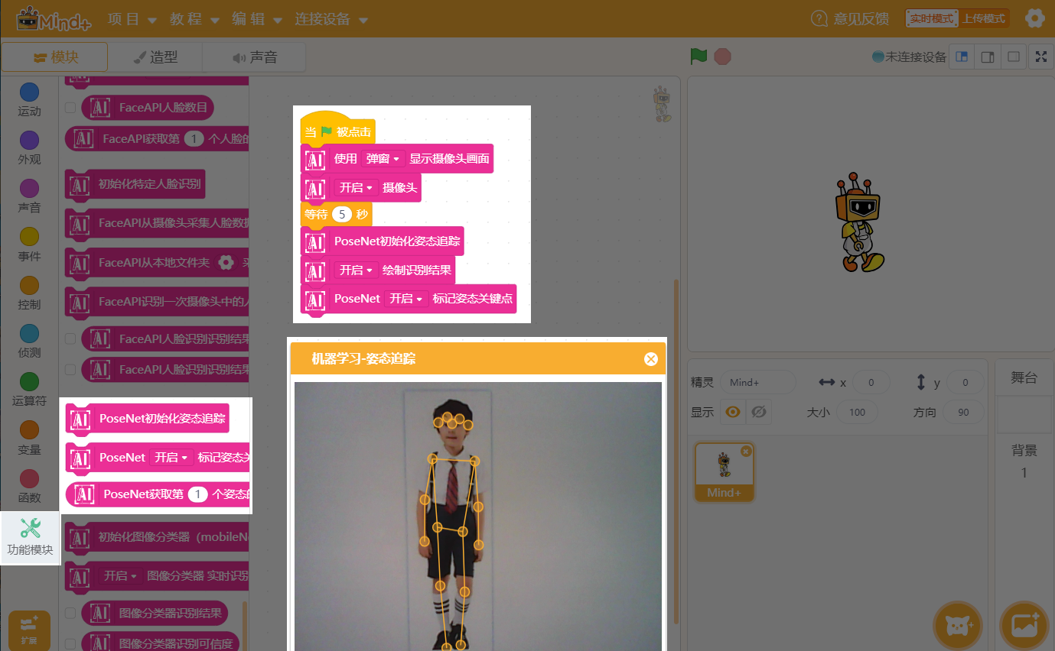Check the 图像分类器识别结果 checkbox
1055x651 pixels.
pyautogui.click(x=70, y=613)
